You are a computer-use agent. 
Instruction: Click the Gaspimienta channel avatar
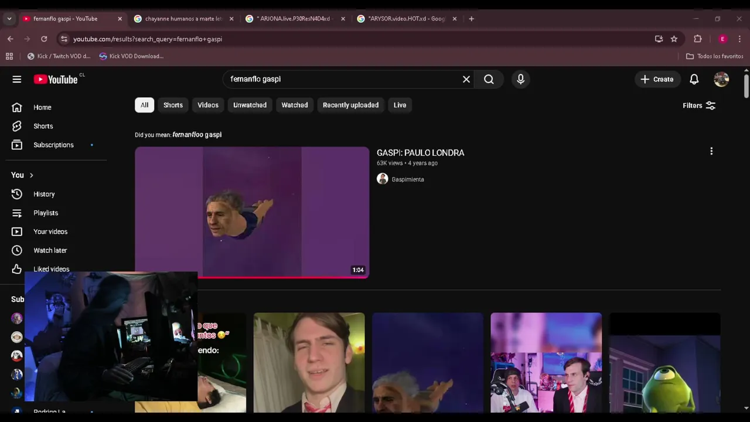point(383,179)
